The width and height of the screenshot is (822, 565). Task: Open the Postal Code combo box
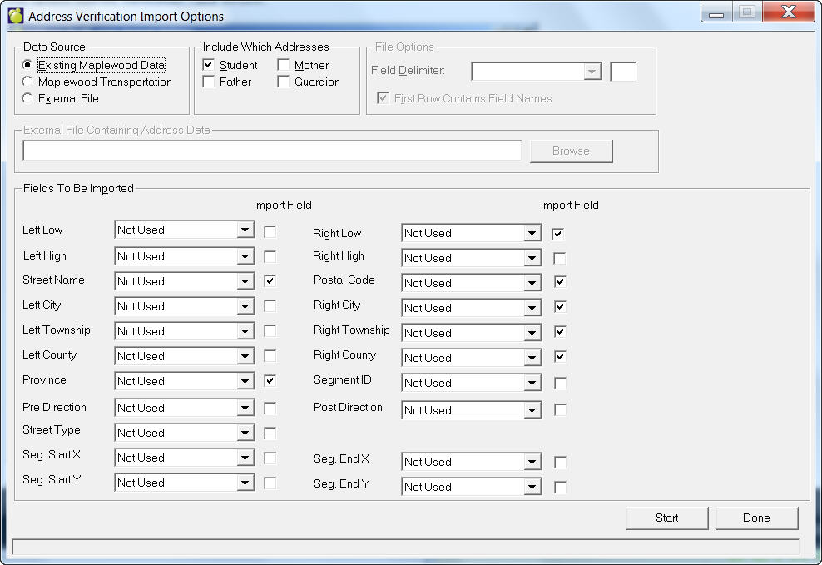point(532,283)
